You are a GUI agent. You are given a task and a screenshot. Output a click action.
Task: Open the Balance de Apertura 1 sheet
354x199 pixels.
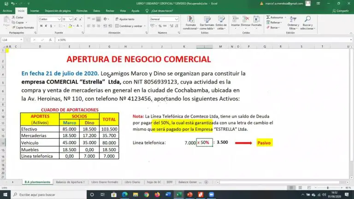[x=70, y=182]
